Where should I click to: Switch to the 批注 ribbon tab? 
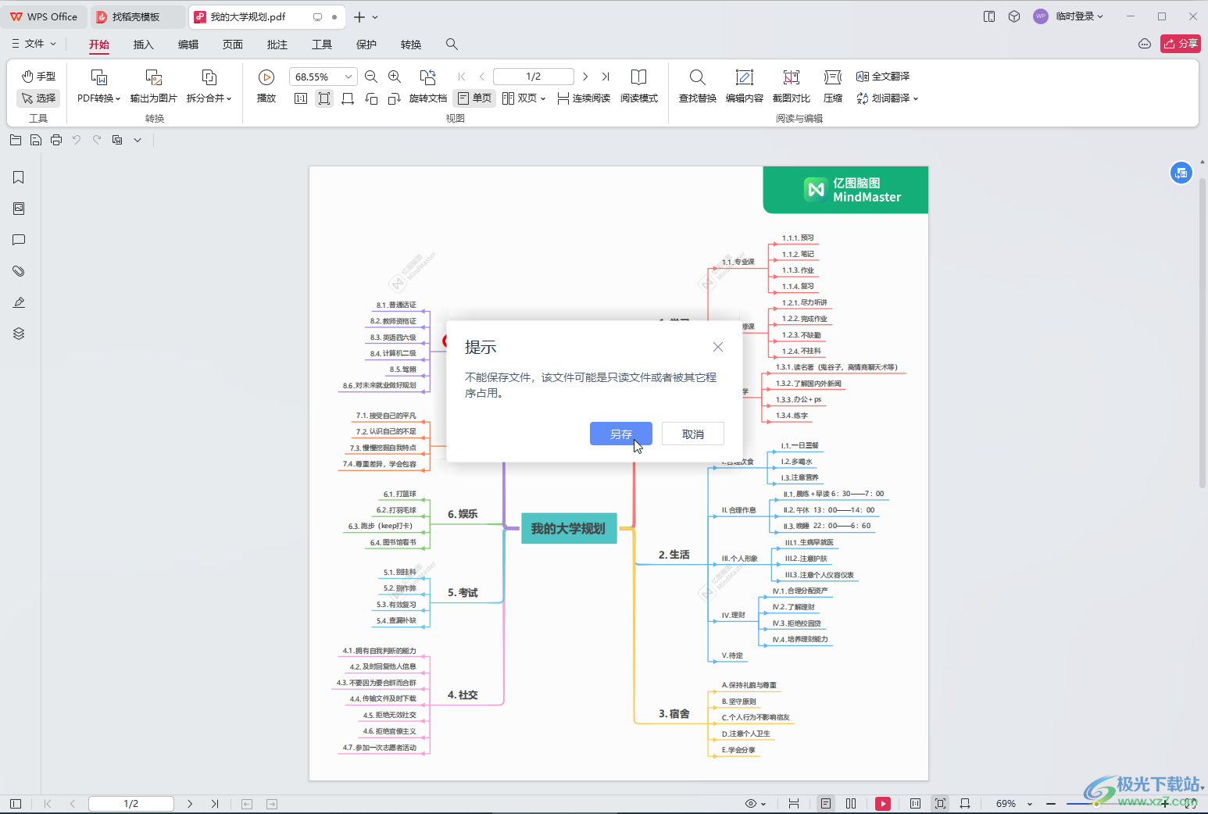[277, 45]
